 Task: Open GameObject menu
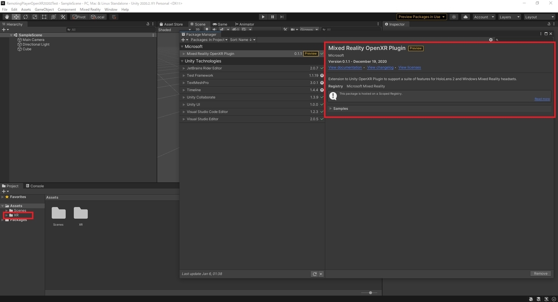44,9
